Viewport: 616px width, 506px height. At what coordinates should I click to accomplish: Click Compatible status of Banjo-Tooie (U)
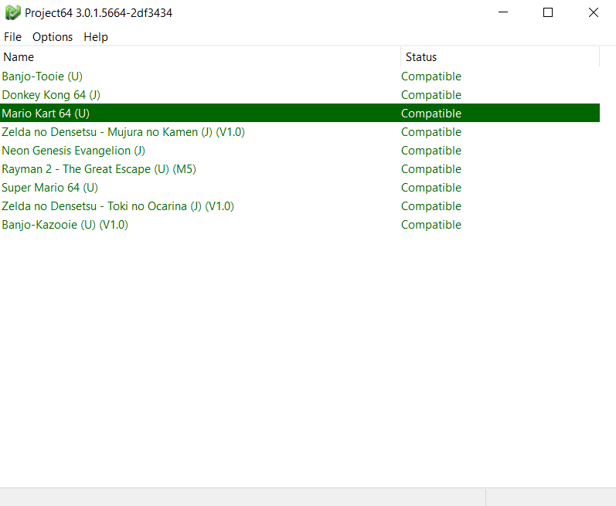coord(431,76)
